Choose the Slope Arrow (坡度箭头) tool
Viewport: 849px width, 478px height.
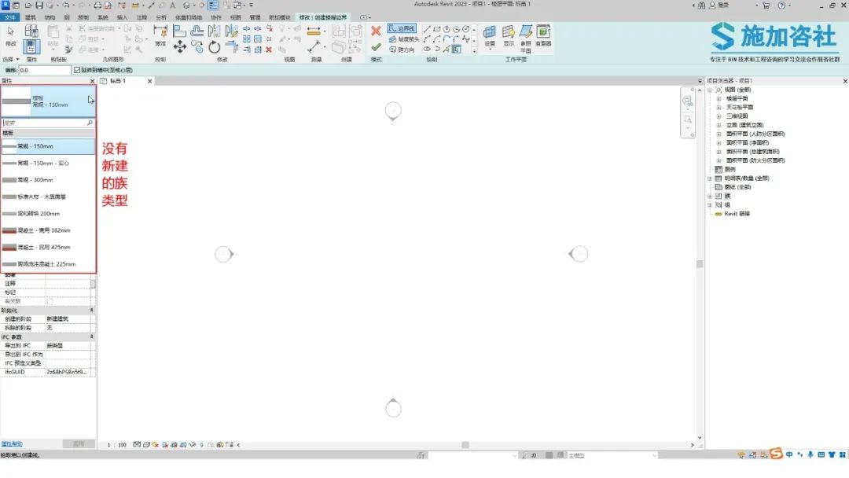point(404,39)
